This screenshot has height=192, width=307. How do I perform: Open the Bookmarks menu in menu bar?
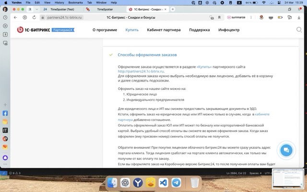click(x=75, y=2)
